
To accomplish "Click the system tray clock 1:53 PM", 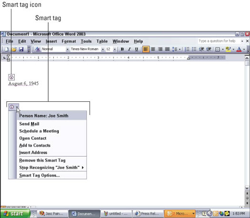I will click(239, 214).
